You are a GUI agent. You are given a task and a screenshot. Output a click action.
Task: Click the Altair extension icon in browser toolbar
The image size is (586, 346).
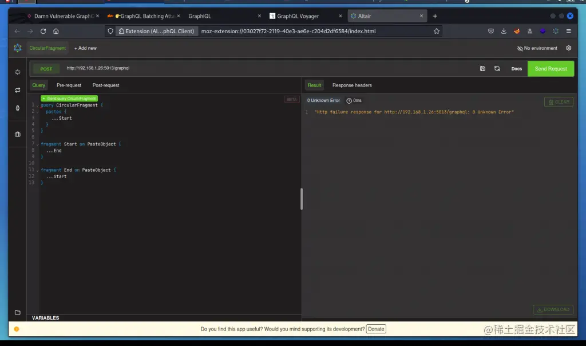point(556,32)
